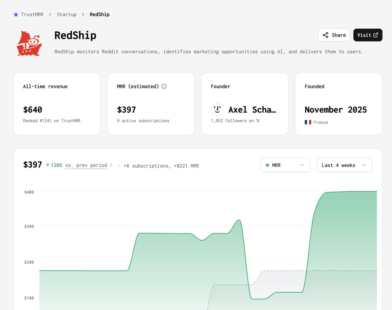Go to the Startup breadcrumb
392x310 pixels.
point(67,14)
